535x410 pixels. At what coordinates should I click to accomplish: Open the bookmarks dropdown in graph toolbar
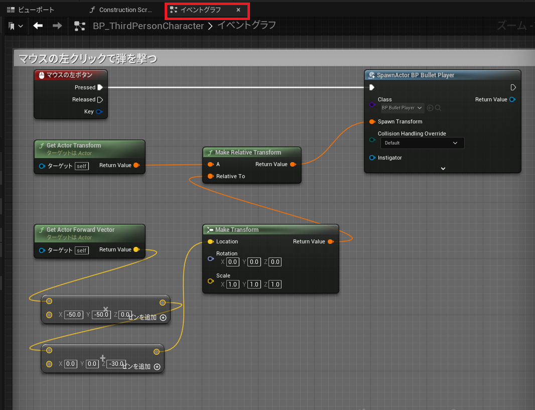tap(16, 26)
